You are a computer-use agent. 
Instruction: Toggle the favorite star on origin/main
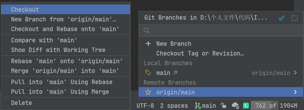click(148, 92)
